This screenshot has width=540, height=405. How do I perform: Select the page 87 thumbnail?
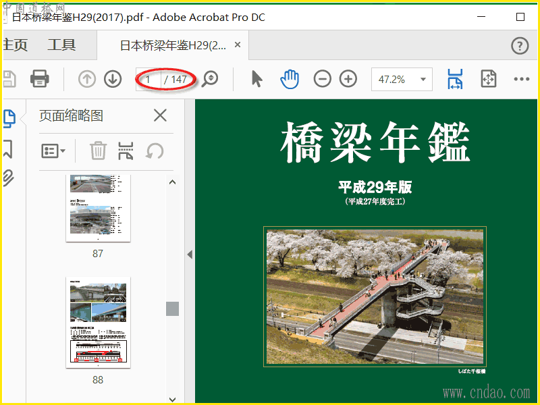pyautogui.click(x=98, y=208)
